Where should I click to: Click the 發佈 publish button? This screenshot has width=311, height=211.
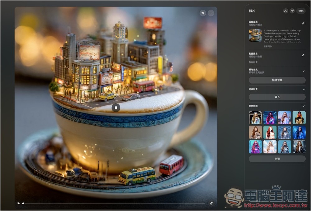click(301, 11)
